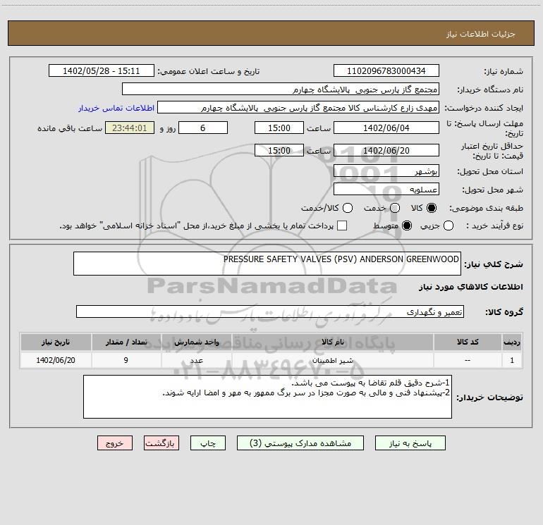The height and width of the screenshot is (525, 543).
Task: Toggle the Islamic treasury payment checkbox
Action: point(342,226)
